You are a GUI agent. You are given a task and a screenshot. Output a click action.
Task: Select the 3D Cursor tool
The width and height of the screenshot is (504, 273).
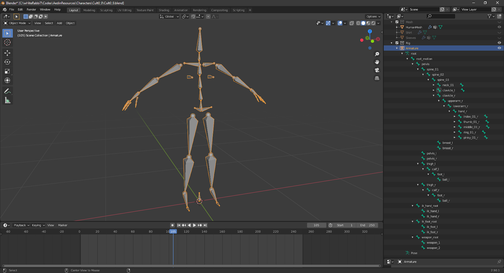click(x=7, y=42)
